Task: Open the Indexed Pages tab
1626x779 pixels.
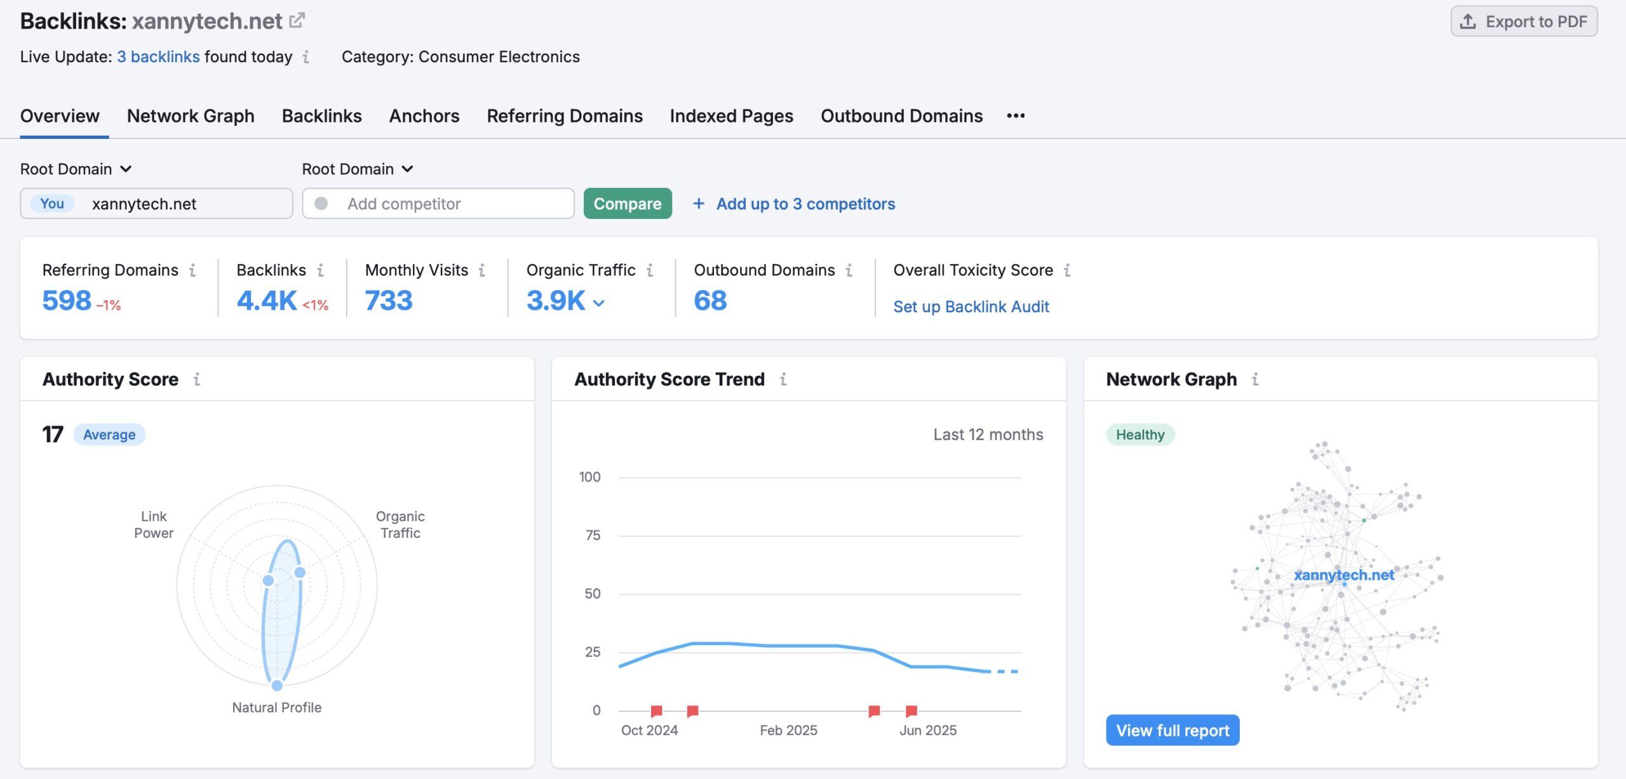Action: [x=732, y=115]
